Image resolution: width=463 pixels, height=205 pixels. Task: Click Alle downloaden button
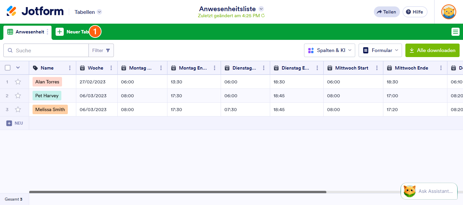coord(432,50)
